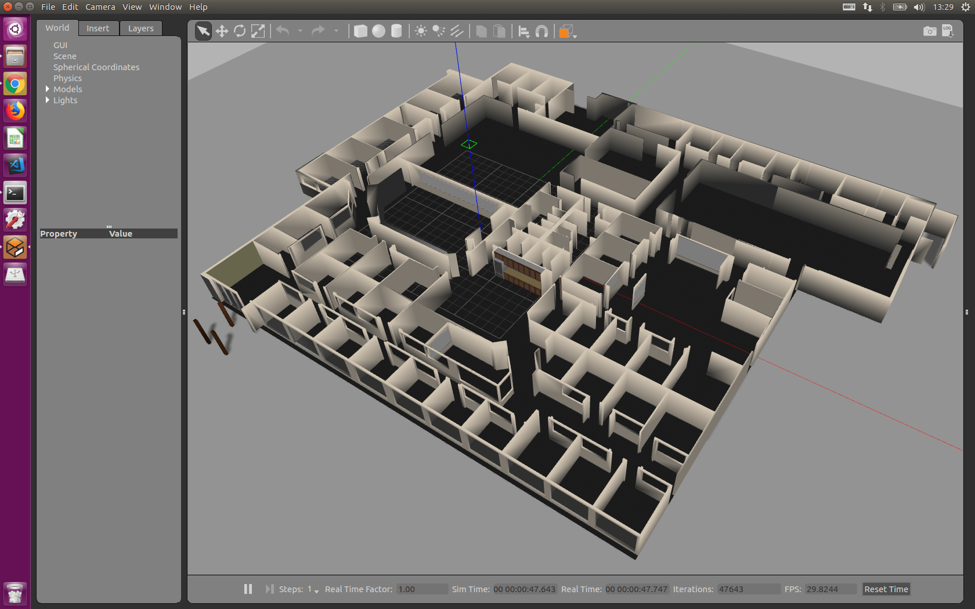Launch Google Chrome from the dock
This screenshot has height=609, width=975.
15,84
